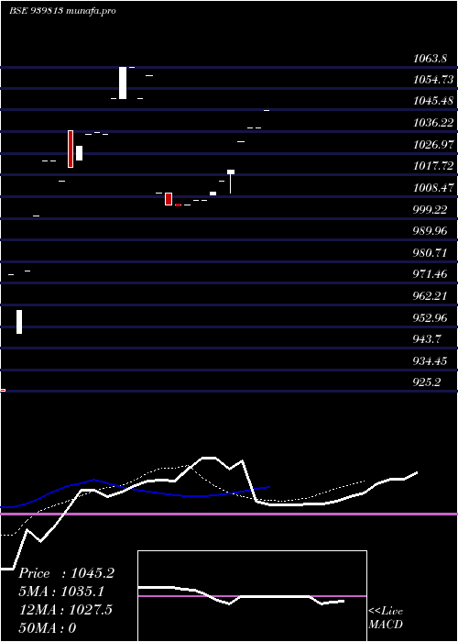Click the white candle with long lower wick
This screenshot has height=642, width=458.
click(x=231, y=181)
